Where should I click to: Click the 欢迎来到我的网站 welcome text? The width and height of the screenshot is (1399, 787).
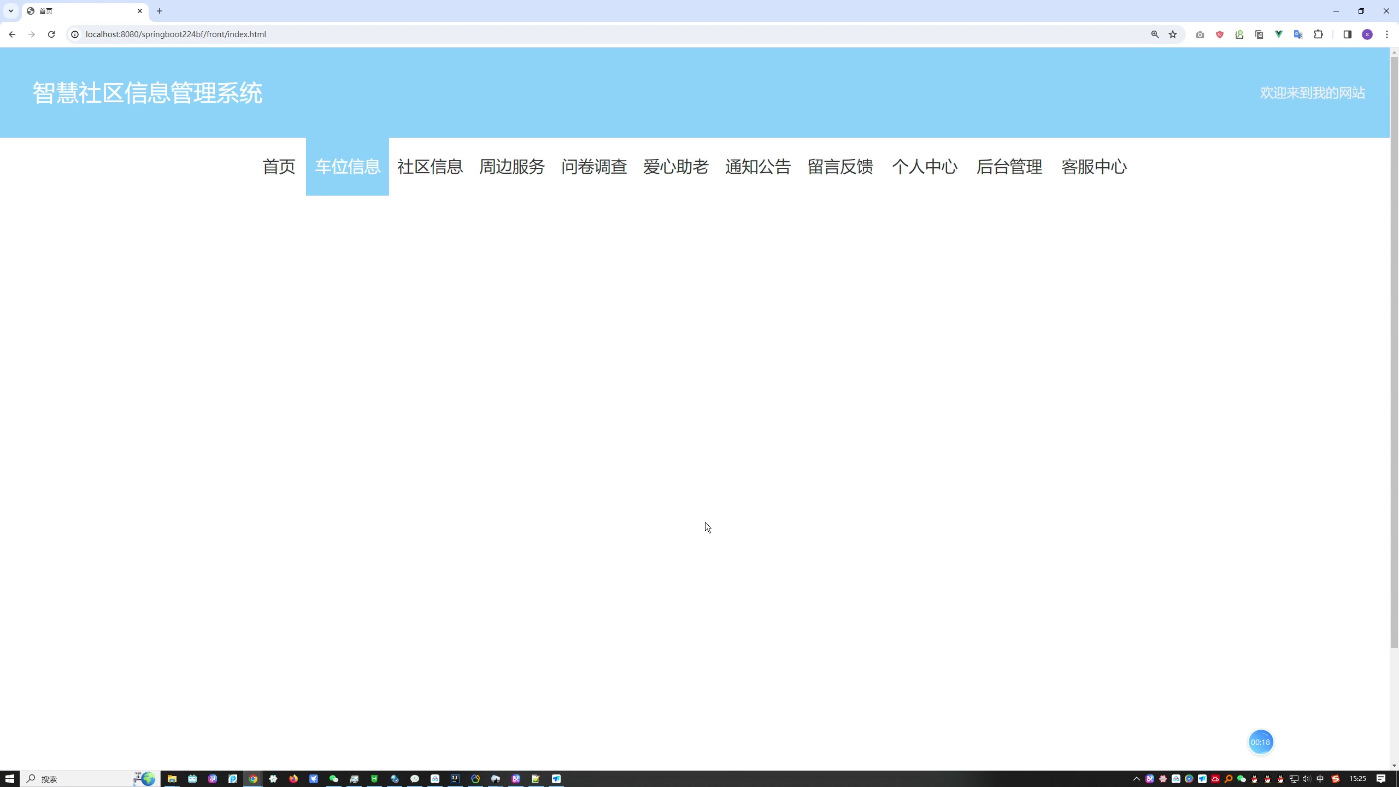[x=1312, y=93]
